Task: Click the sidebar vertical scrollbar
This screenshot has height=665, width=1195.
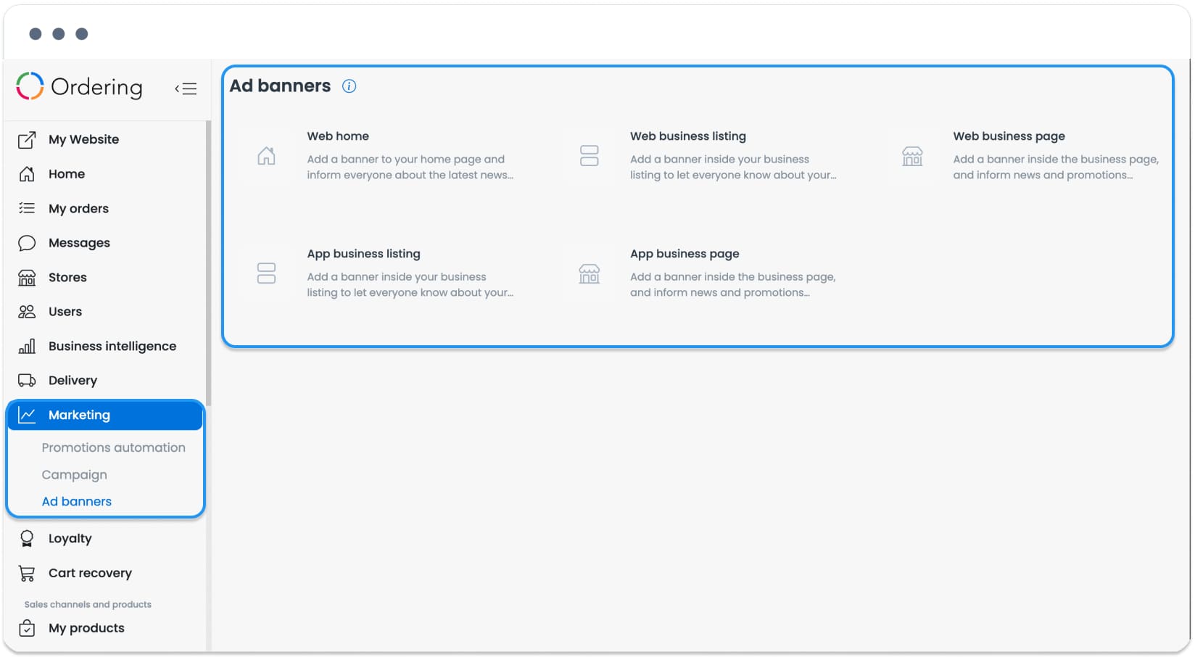Action: tap(208, 264)
